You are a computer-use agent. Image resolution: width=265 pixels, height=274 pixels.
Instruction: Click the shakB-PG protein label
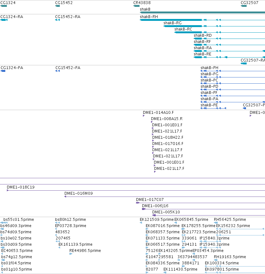tap(209, 74)
